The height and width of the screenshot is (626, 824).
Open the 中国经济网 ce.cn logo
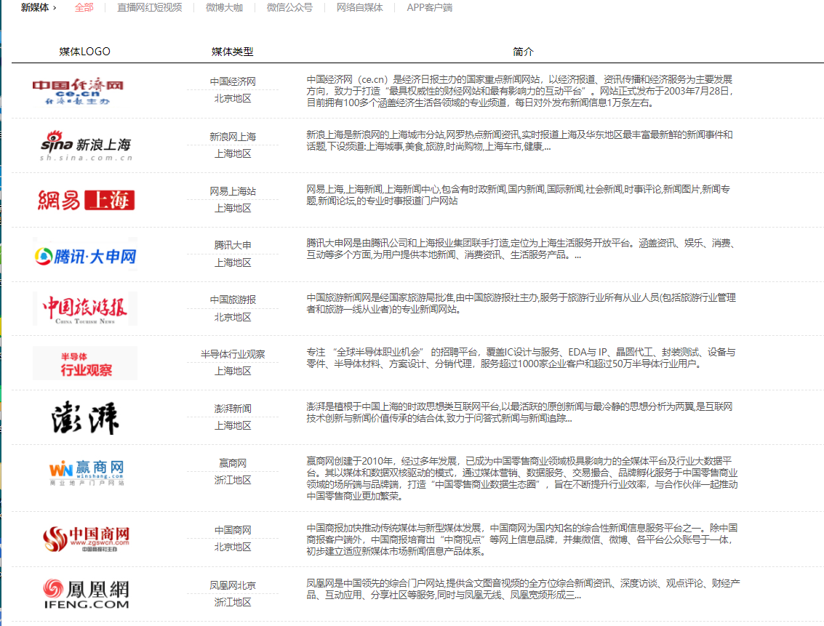(x=78, y=92)
